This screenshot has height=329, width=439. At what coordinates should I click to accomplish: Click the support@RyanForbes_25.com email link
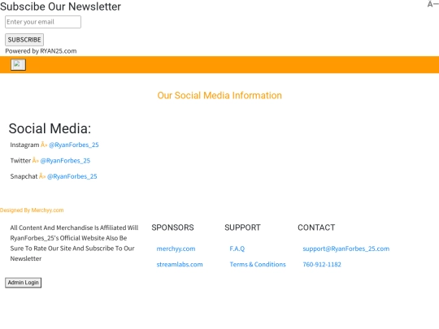tap(346, 249)
